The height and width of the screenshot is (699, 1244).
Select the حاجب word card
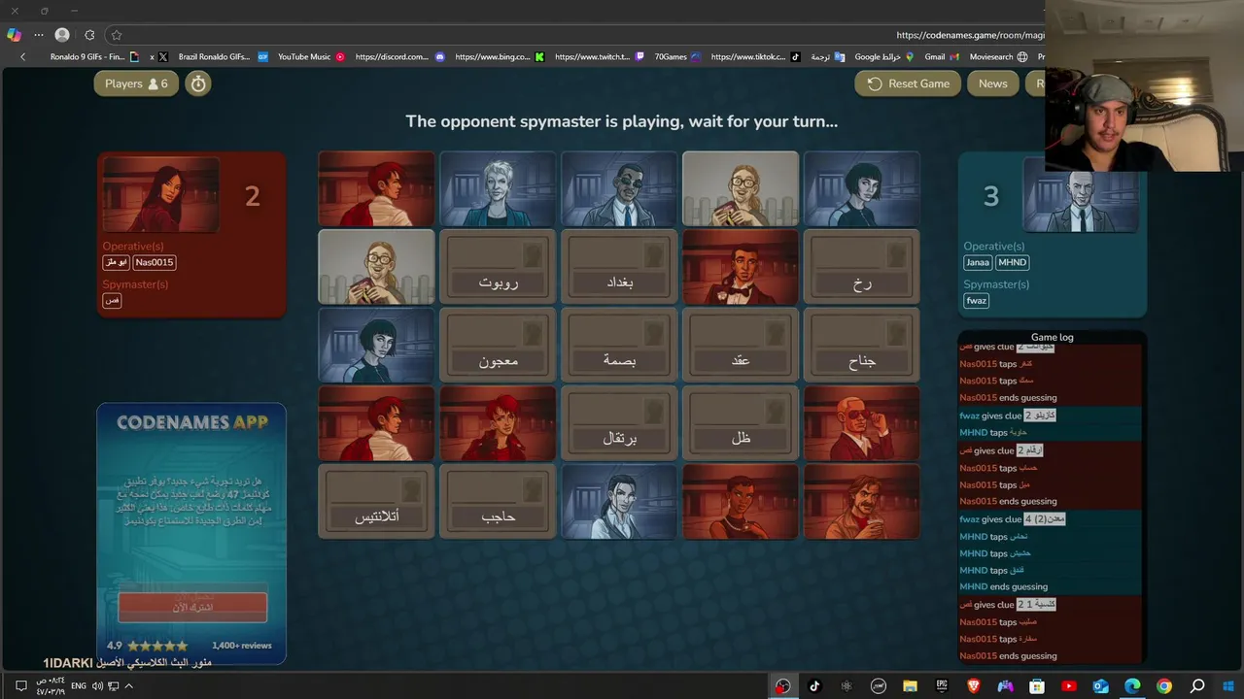point(498,501)
